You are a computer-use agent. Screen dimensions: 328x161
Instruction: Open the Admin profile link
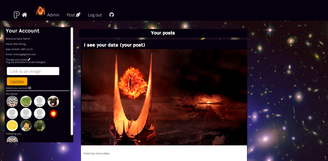tap(53, 15)
